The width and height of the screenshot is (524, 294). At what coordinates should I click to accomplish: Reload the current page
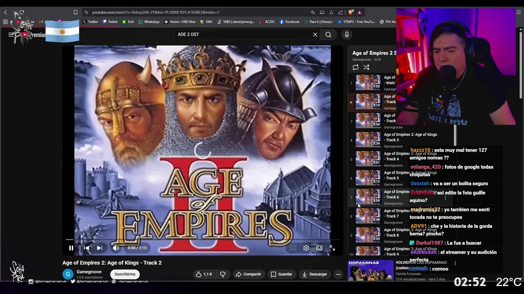tap(22, 12)
